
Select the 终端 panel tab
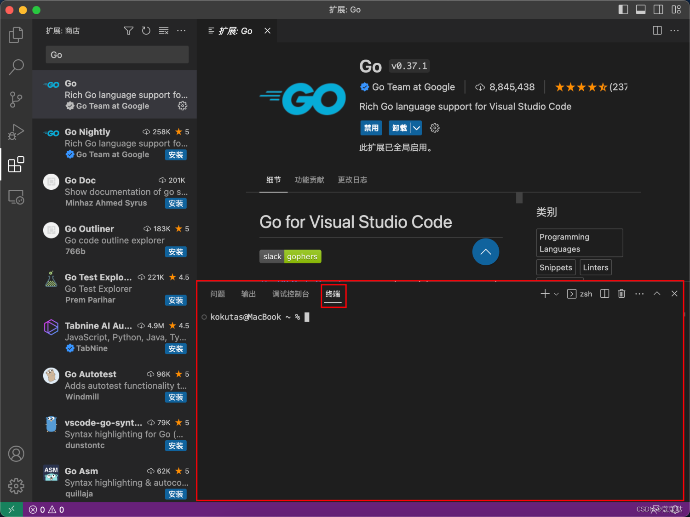tap(333, 294)
